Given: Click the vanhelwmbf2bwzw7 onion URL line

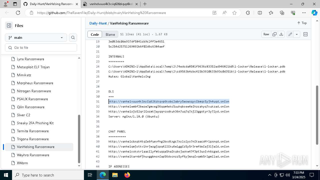Looking at the screenshot, I should 169,106.
